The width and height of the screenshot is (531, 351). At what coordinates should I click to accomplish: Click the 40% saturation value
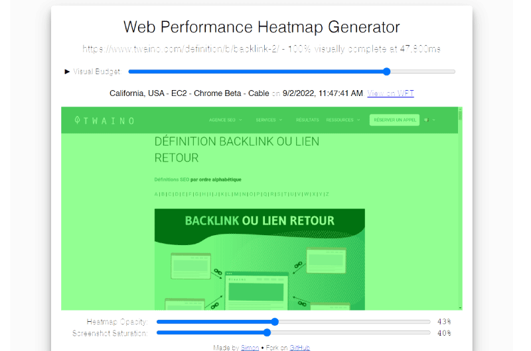[444, 333]
